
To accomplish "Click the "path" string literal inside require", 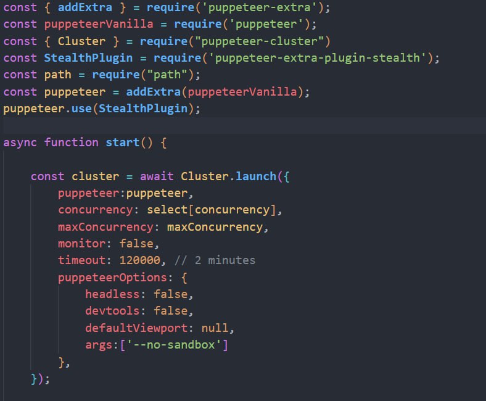I will 167,75.
